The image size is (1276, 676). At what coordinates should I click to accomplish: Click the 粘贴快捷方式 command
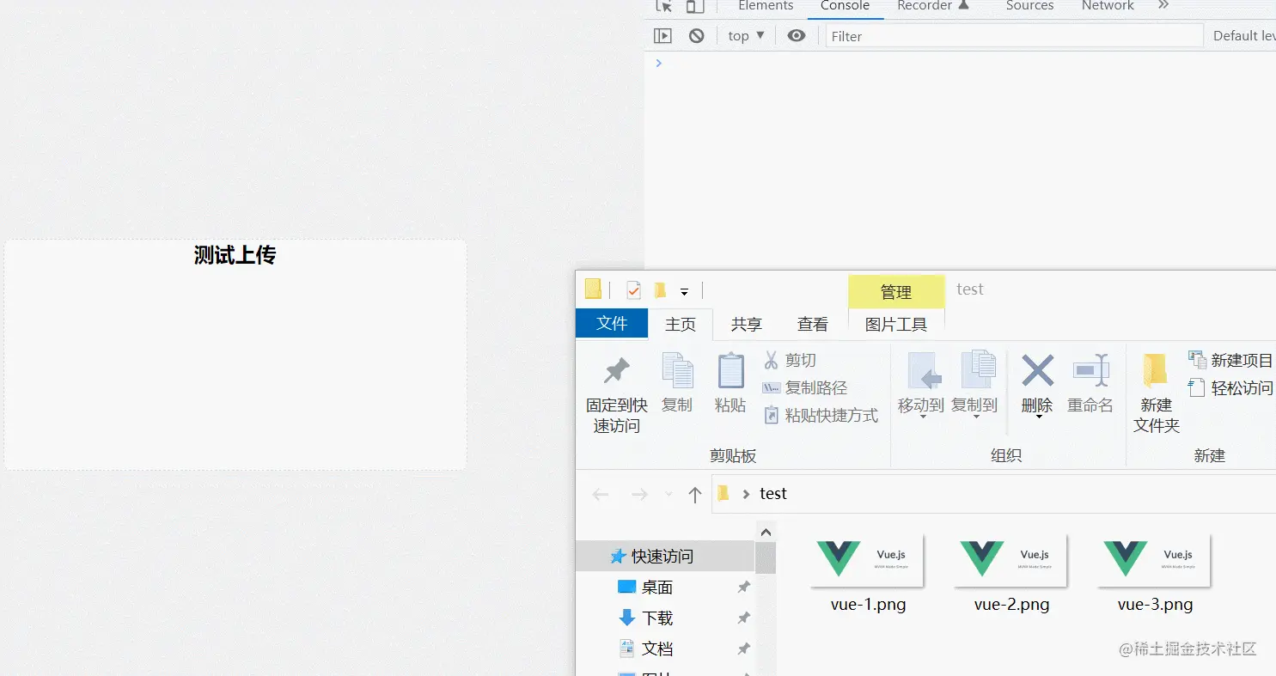821,416
